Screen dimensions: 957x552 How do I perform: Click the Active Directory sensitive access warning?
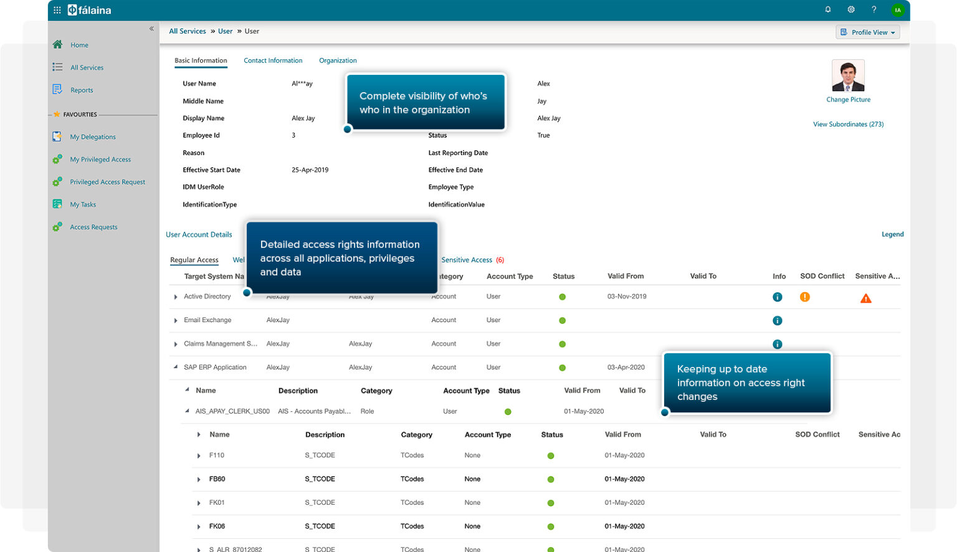coord(866,298)
